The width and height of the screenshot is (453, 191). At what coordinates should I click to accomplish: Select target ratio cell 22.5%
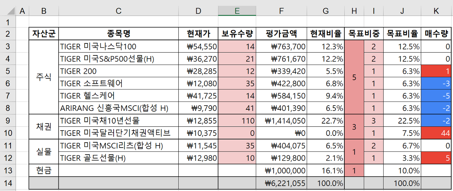pyautogui.click(x=402, y=121)
